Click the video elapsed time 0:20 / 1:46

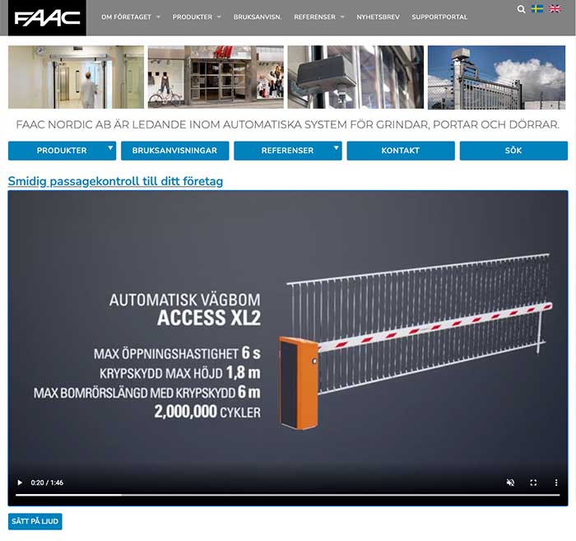(x=47, y=483)
